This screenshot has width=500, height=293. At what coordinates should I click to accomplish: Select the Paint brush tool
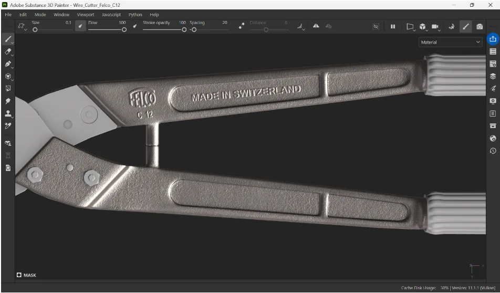(x=8, y=39)
